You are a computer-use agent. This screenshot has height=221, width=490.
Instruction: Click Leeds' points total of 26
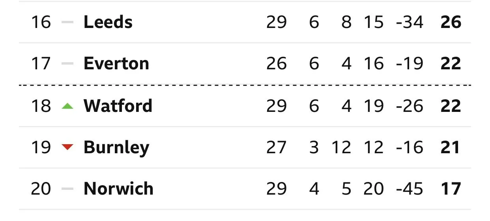[451, 22]
